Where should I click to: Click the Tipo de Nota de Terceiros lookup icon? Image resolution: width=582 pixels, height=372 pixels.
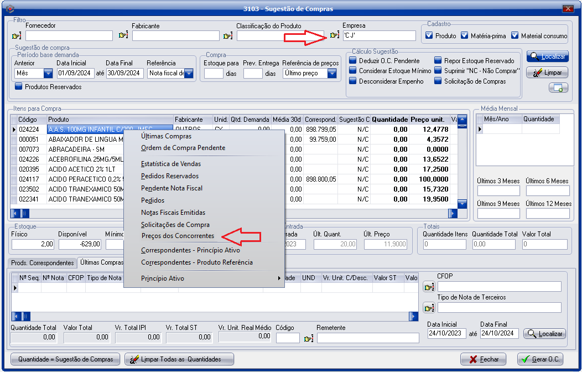click(x=429, y=308)
